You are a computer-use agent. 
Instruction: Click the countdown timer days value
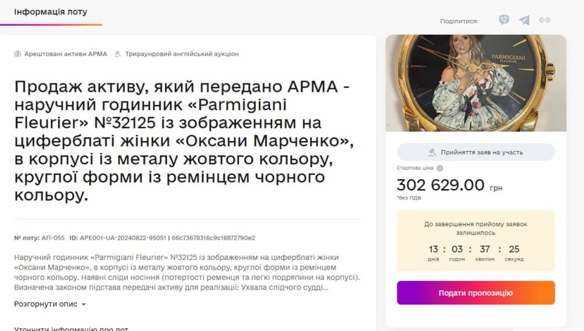tap(433, 249)
